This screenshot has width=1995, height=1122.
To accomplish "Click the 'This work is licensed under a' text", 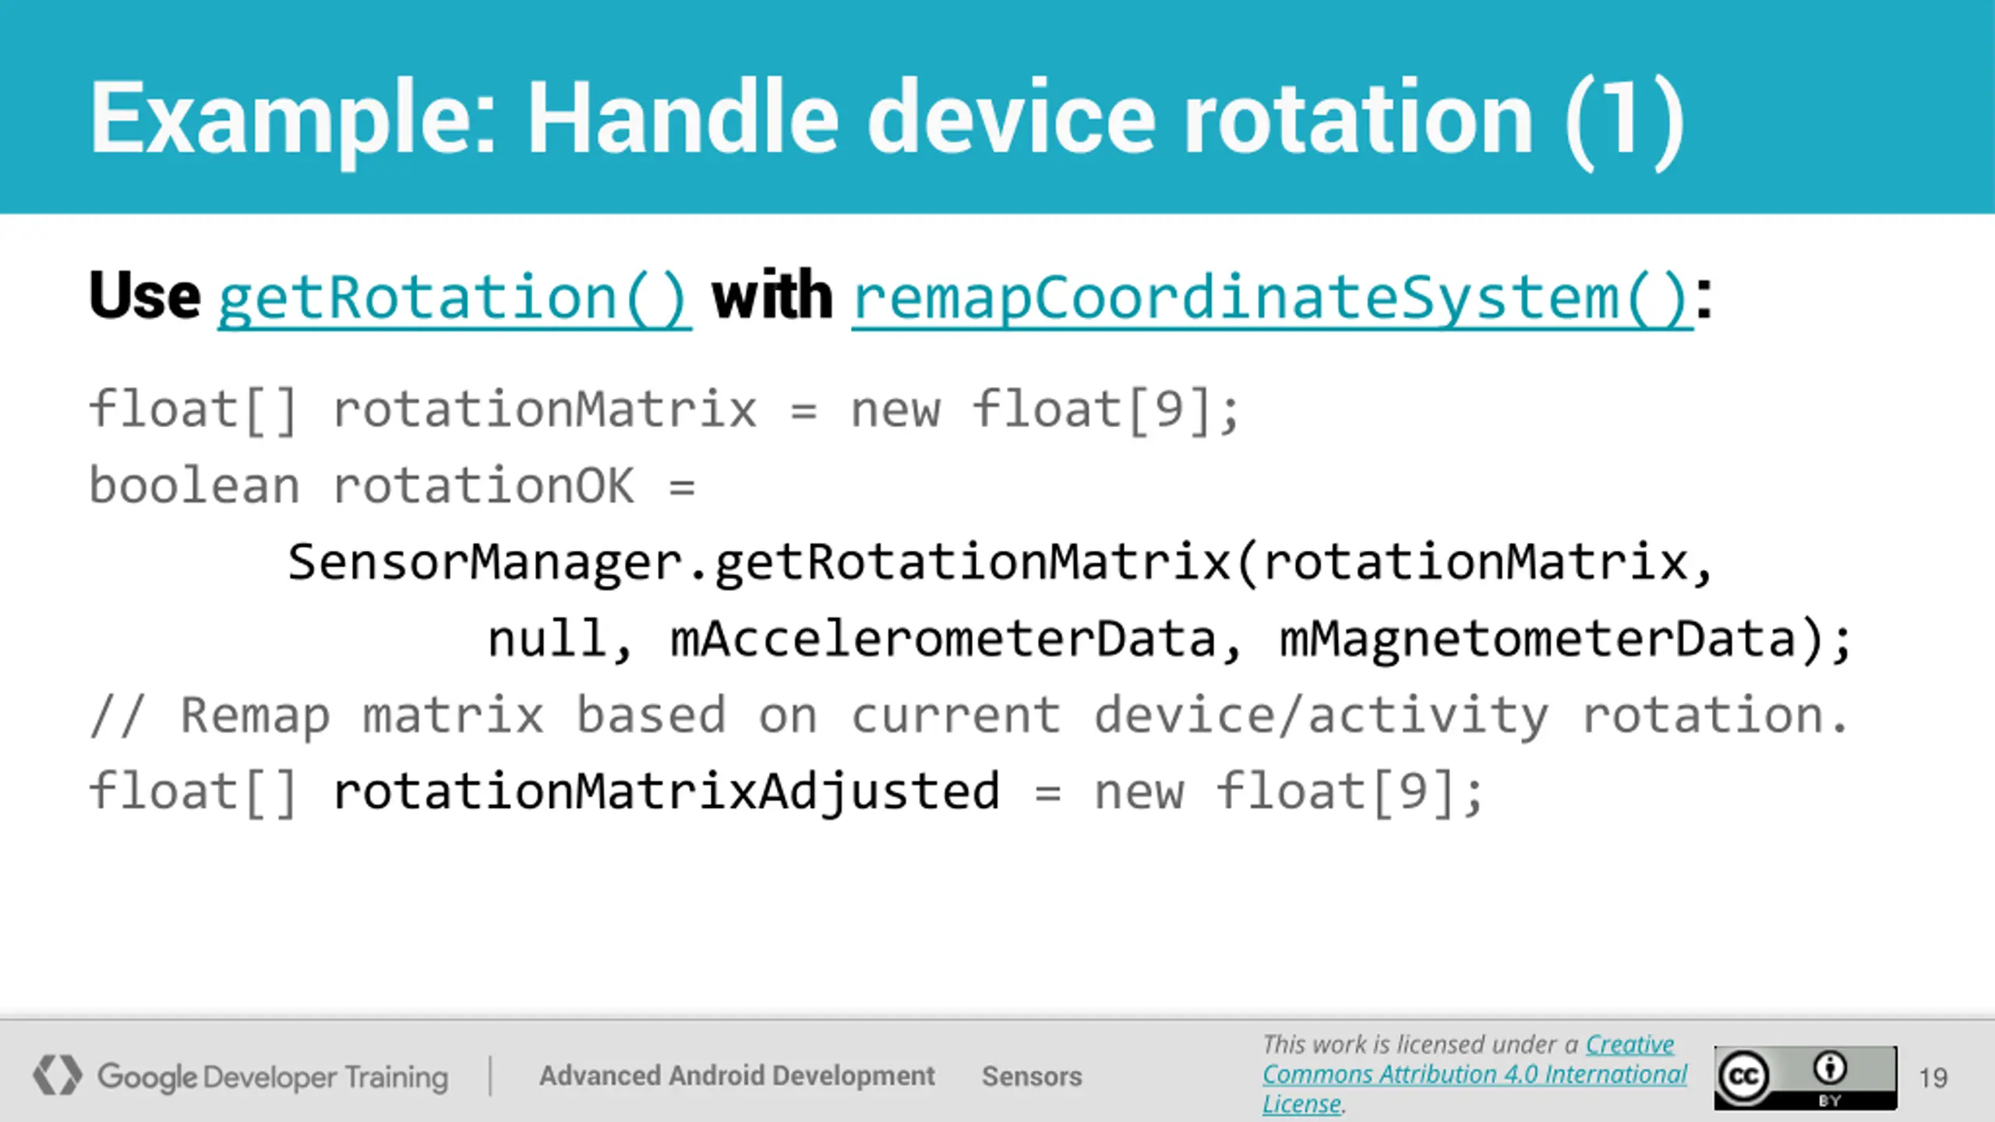I will [1421, 1044].
